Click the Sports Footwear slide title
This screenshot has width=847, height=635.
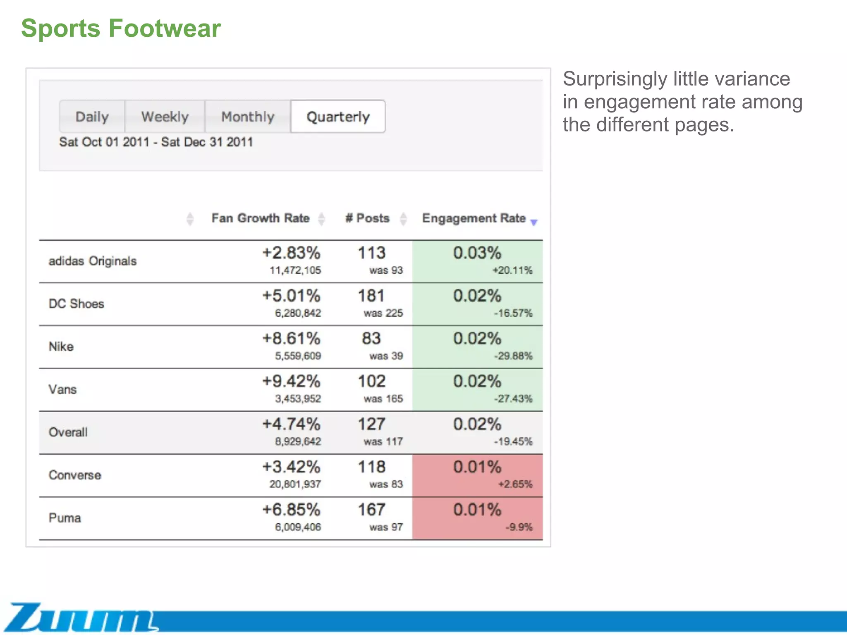click(121, 28)
